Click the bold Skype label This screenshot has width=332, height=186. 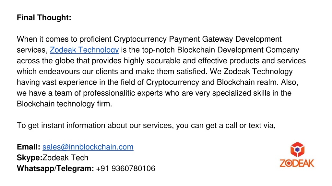click(x=30, y=158)
